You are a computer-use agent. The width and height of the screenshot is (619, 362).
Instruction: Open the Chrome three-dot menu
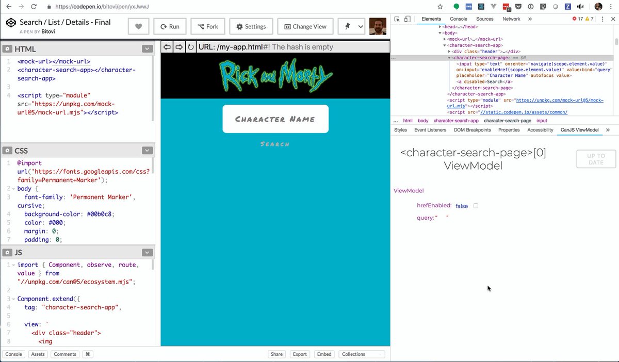(612, 7)
